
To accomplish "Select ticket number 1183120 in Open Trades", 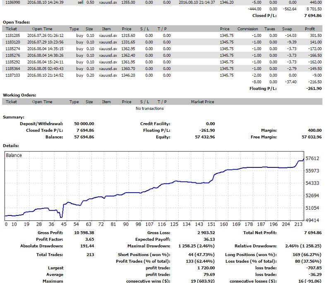I will (x=12, y=42).
